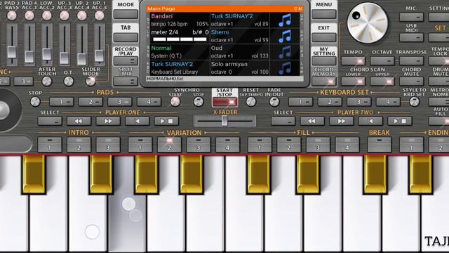449x253 pixels.
Task: Tap the Reset Tap Tempo button
Action: 251,101
